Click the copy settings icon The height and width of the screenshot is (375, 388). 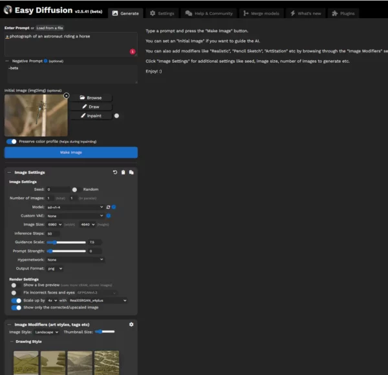(131, 172)
